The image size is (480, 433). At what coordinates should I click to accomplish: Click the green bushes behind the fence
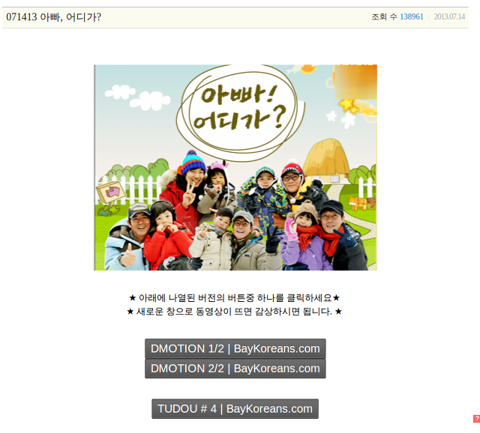click(x=138, y=170)
